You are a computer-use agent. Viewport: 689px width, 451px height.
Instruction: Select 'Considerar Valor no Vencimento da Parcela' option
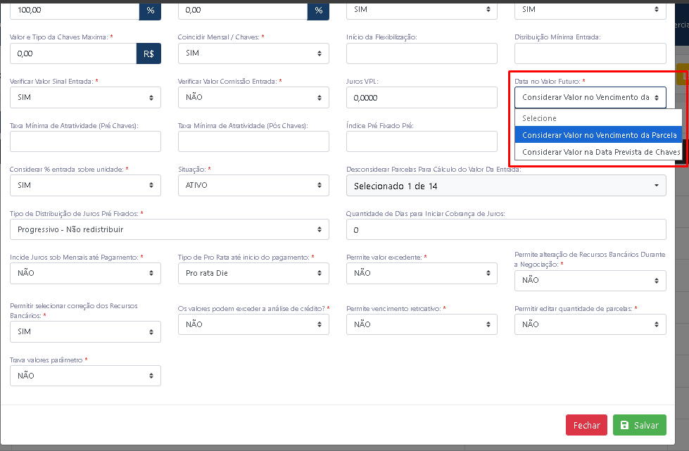point(598,135)
